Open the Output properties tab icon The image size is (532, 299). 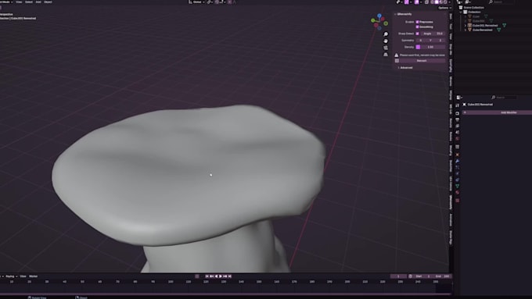(458, 120)
